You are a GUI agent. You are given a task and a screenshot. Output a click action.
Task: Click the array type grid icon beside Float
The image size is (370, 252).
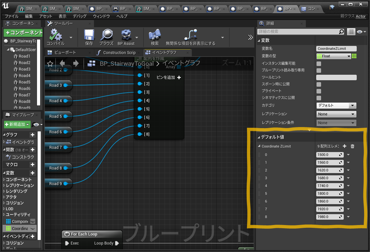(354, 56)
